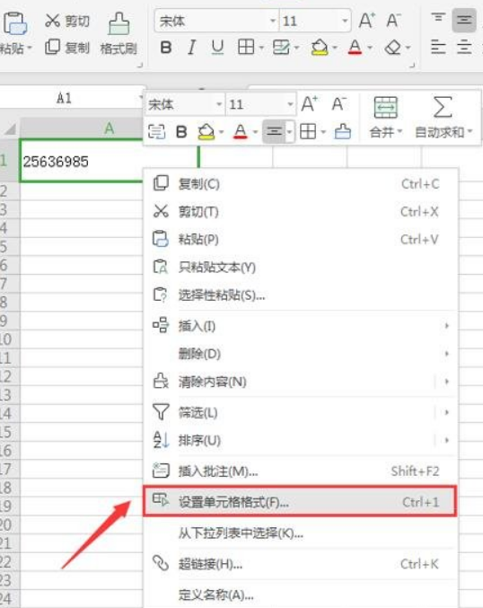Click align left icon in the ribbon

pyautogui.click(x=438, y=48)
